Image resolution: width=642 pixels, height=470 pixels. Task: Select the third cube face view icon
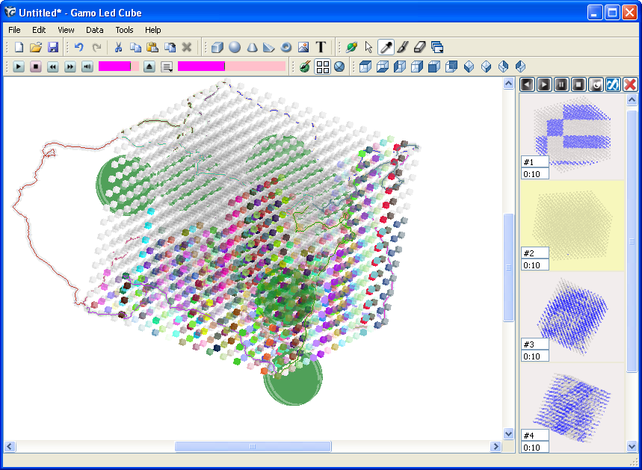pos(400,67)
